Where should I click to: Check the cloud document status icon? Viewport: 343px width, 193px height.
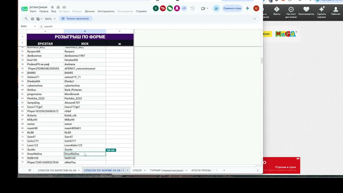(64, 7)
